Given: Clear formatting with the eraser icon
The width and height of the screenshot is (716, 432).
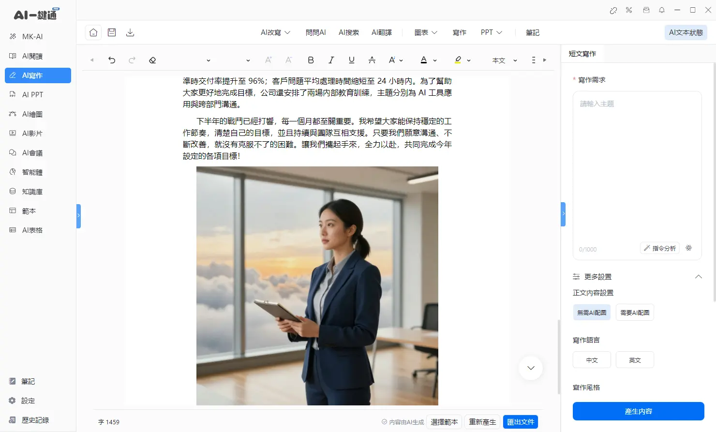Looking at the screenshot, I should pos(152,60).
